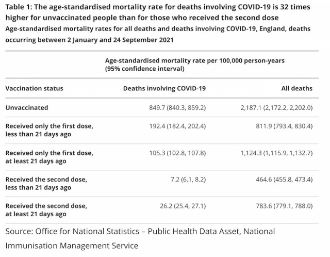330x257 pixels.
Task: Select second dose at least 21 days row label
Action: tap(46, 210)
